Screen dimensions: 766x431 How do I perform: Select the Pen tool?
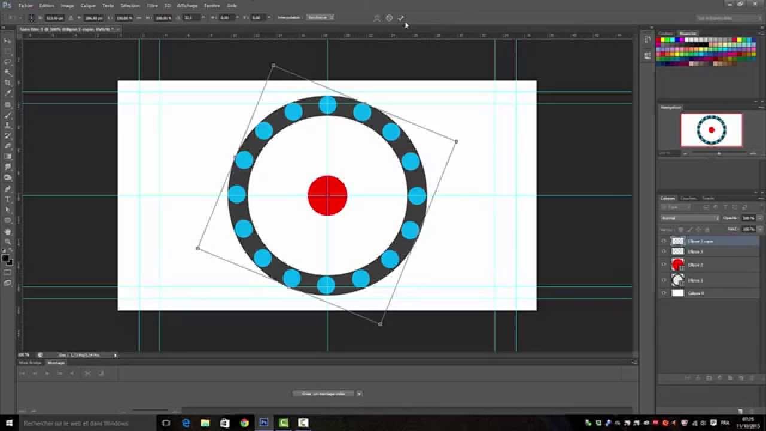(x=8, y=189)
